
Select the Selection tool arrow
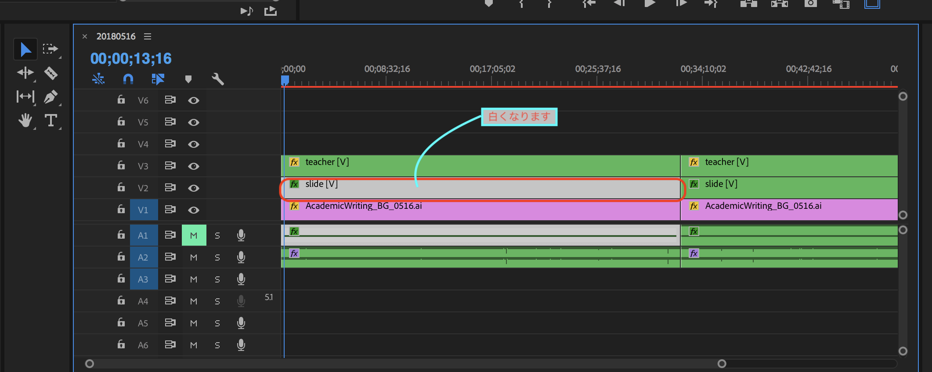[x=25, y=49]
